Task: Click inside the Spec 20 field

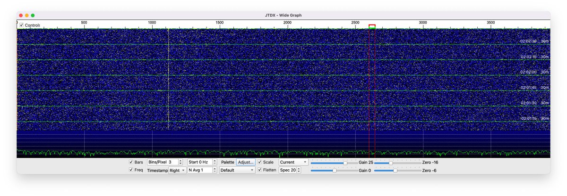Action: pyautogui.click(x=287, y=170)
